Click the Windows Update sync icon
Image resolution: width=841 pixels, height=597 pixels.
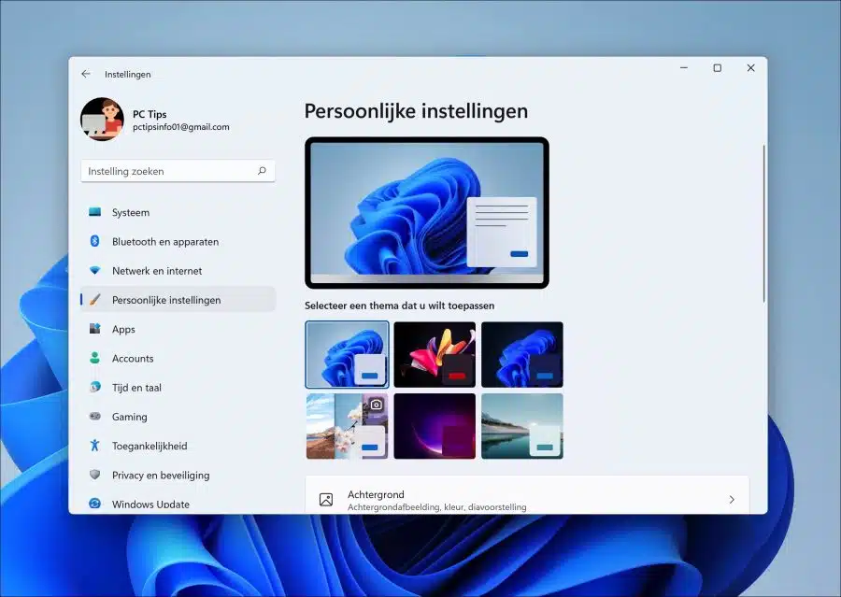coord(95,504)
